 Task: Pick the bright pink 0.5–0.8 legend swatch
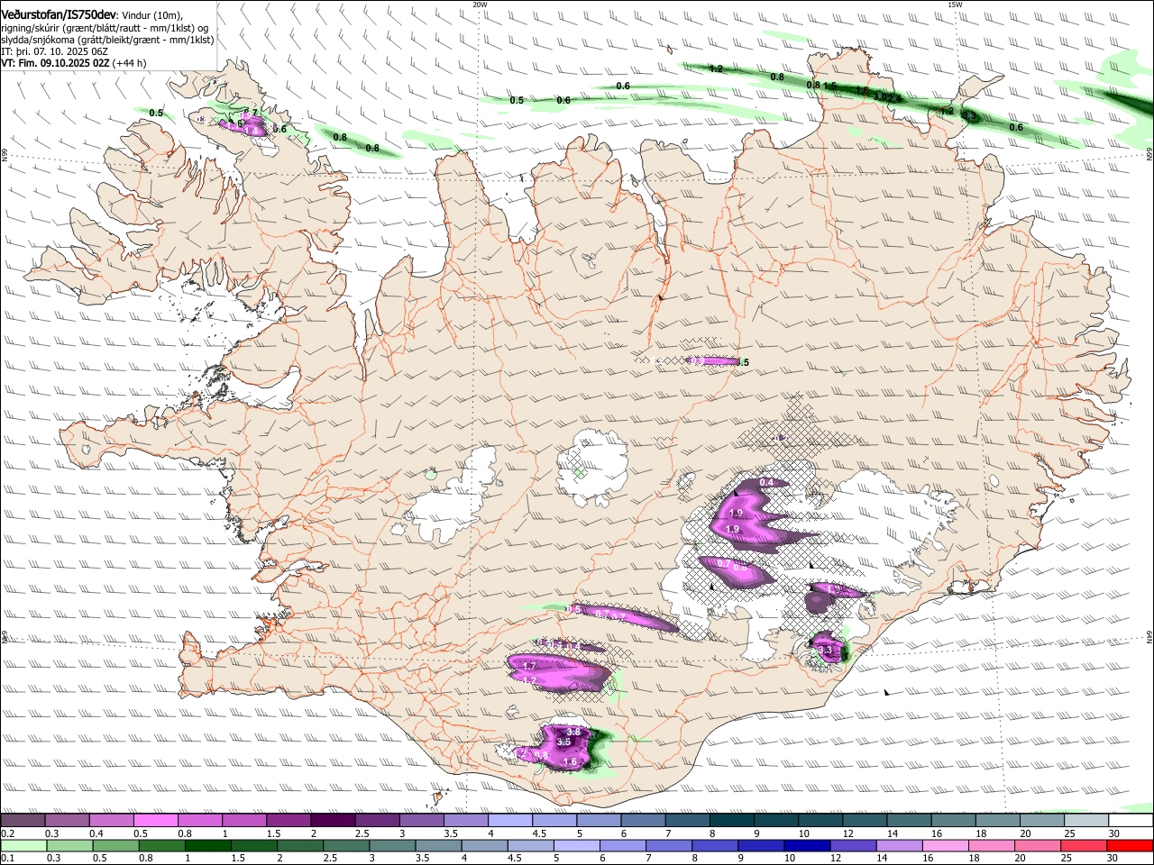coord(157,820)
